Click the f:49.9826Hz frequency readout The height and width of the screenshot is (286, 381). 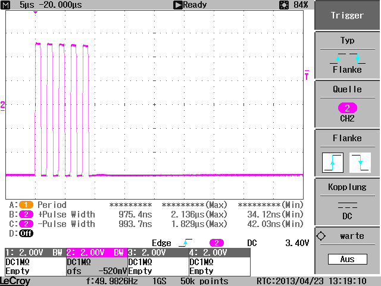pyautogui.click(x=112, y=281)
